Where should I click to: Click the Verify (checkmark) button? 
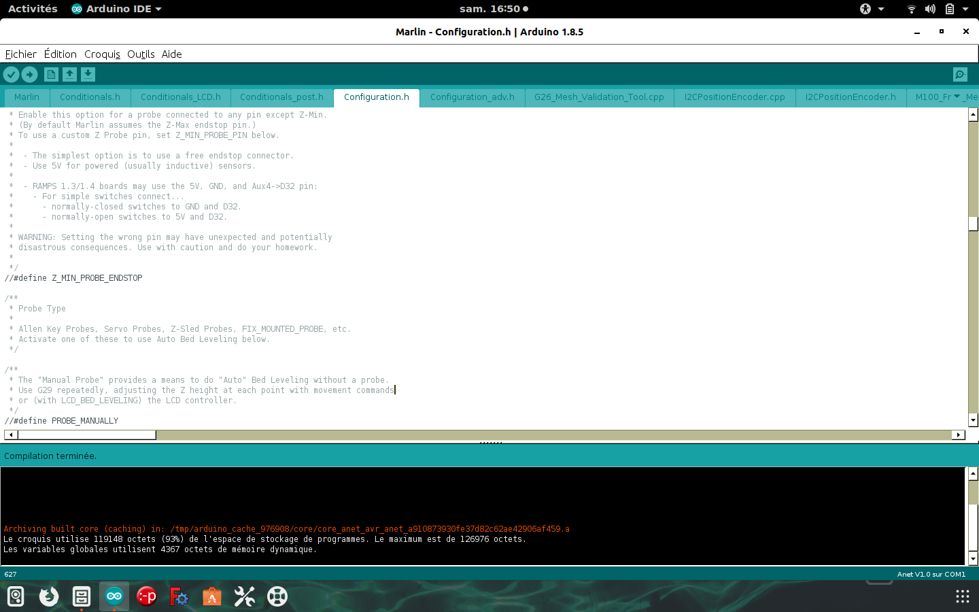pyautogui.click(x=12, y=75)
